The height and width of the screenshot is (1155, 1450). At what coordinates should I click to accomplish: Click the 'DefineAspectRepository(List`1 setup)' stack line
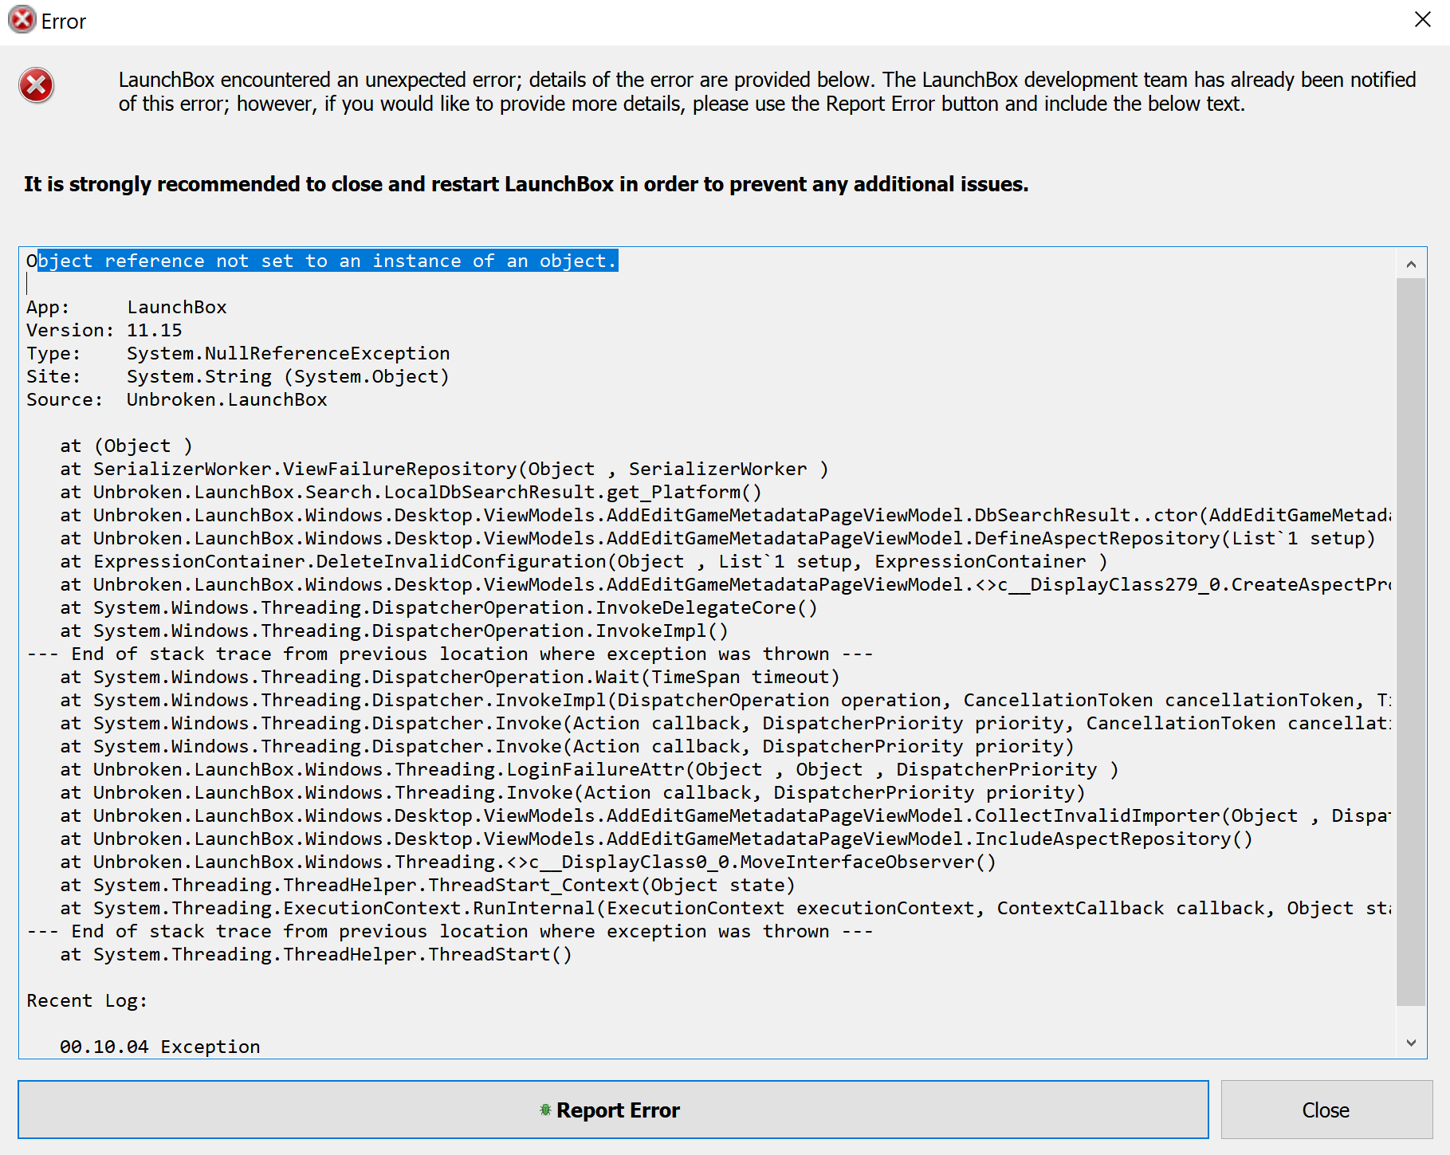717,538
